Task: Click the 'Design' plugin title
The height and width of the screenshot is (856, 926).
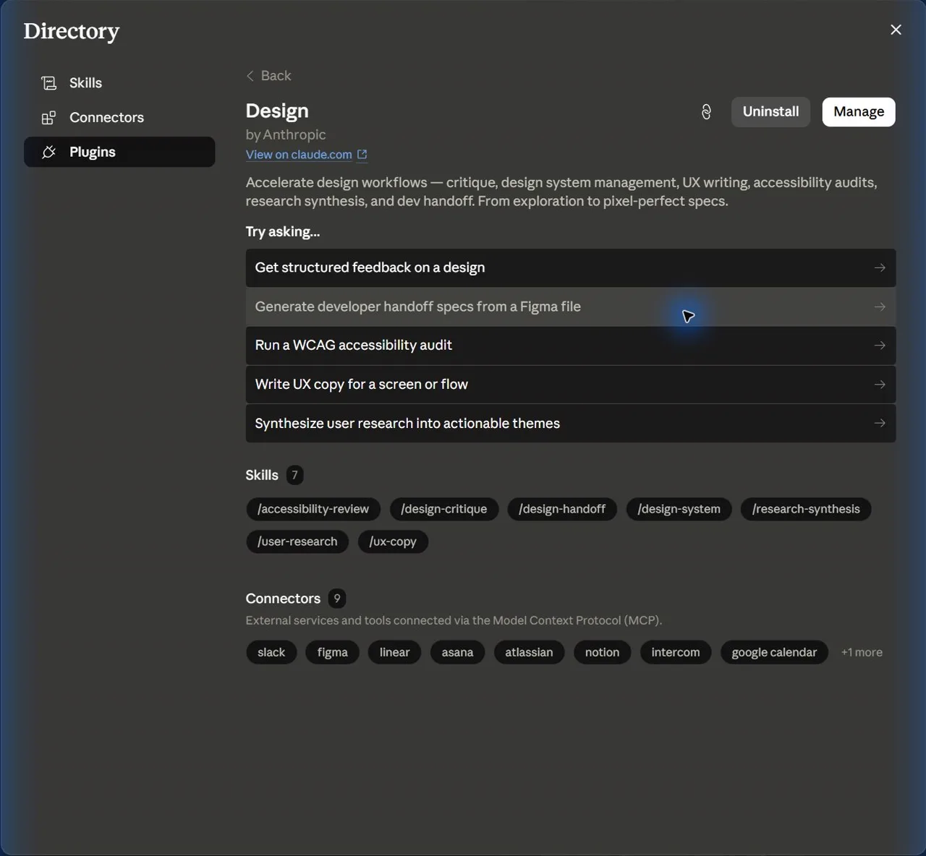Action: pyautogui.click(x=277, y=111)
